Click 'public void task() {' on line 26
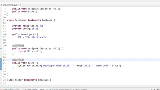This screenshot has height=90, width=160. click(25, 63)
